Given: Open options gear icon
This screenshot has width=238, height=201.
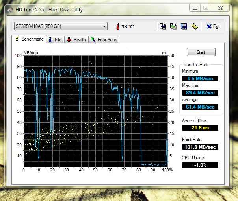Looking at the screenshot, I should pyautogui.click(x=194, y=26).
